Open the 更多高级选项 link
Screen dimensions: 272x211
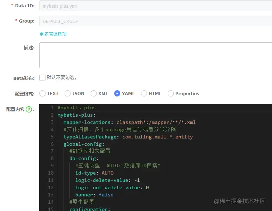pyautogui.click(x=53, y=34)
